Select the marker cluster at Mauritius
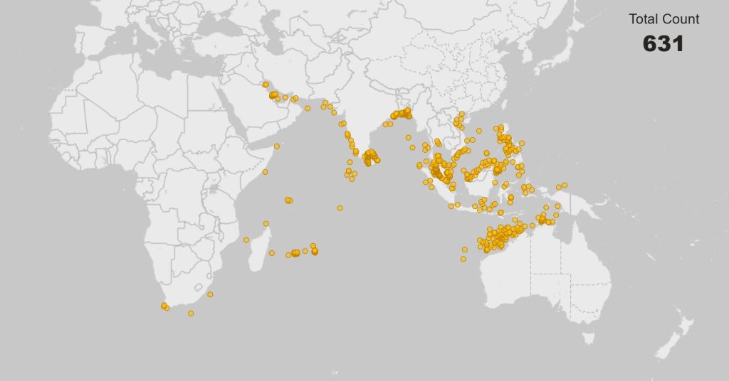Image resolution: width=729 pixels, height=381 pixels. pyautogui.click(x=315, y=250)
